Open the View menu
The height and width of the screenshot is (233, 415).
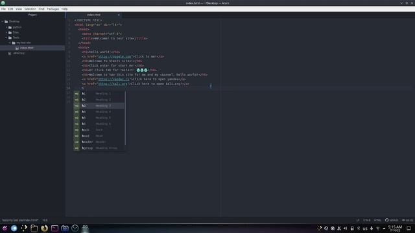[x=19, y=9]
